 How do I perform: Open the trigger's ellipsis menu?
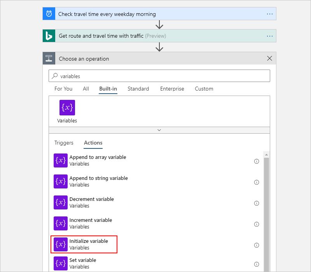tap(270, 13)
